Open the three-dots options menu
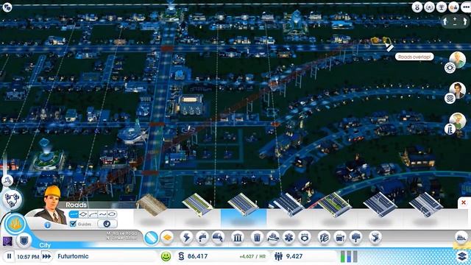This screenshot has width=471, height=265. pyautogui.click(x=466, y=7)
